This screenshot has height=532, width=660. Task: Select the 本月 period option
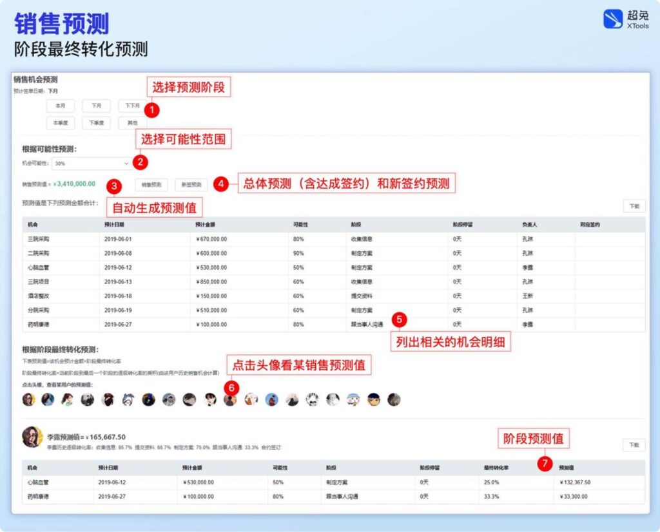point(60,106)
